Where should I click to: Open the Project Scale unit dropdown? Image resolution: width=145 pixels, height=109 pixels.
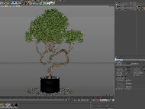135,64
